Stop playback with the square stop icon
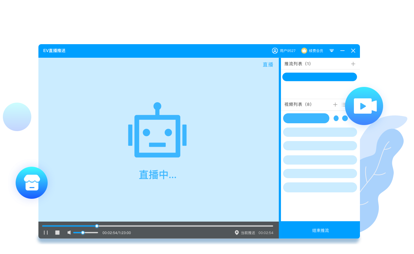Screen dimensions: 414x254 (x=57, y=232)
